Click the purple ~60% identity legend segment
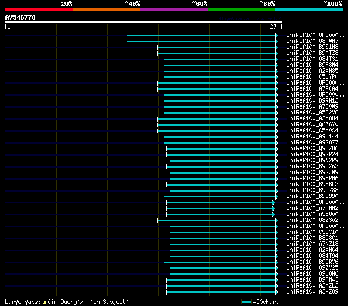Viewport: 348px width, 306px height. [x=174, y=10]
